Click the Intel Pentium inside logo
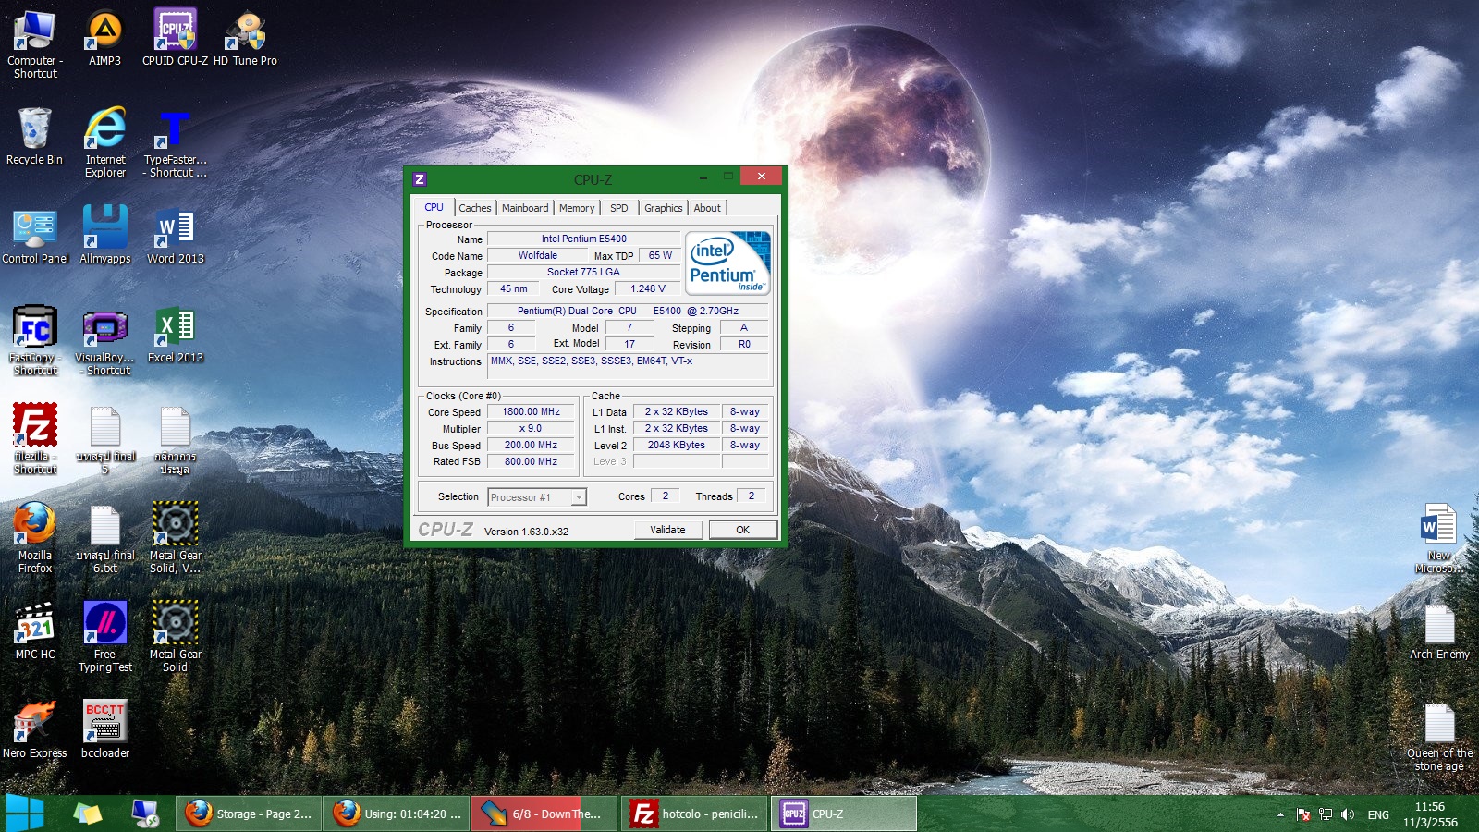Image resolution: width=1479 pixels, height=832 pixels. [x=727, y=263]
